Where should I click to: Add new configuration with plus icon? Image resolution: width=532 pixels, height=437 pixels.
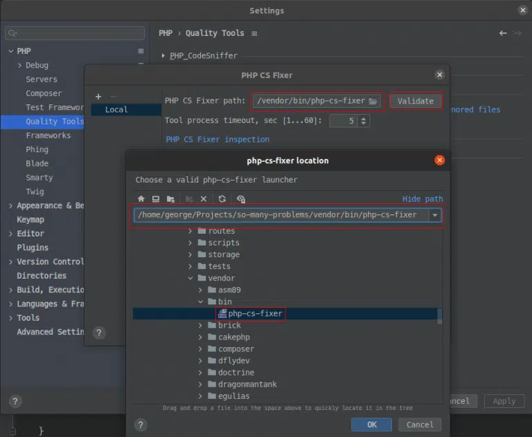(x=98, y=97)
